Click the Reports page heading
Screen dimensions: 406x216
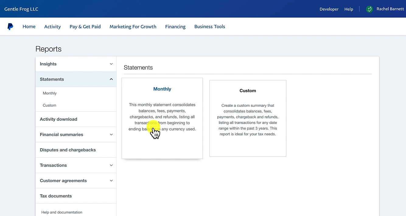(48, 49)
